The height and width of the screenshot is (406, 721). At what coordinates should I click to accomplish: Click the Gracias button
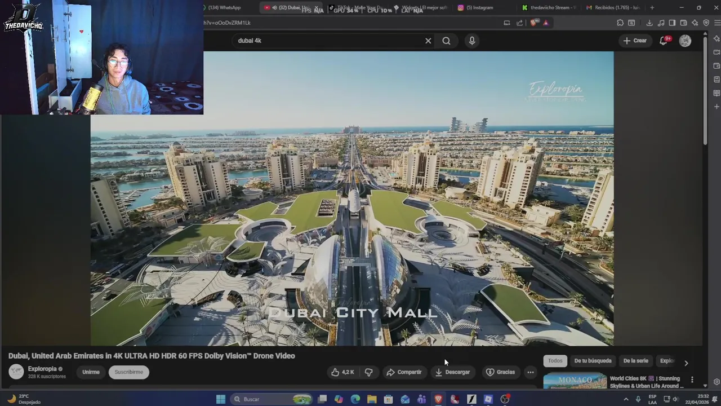(x=500, y=372)
